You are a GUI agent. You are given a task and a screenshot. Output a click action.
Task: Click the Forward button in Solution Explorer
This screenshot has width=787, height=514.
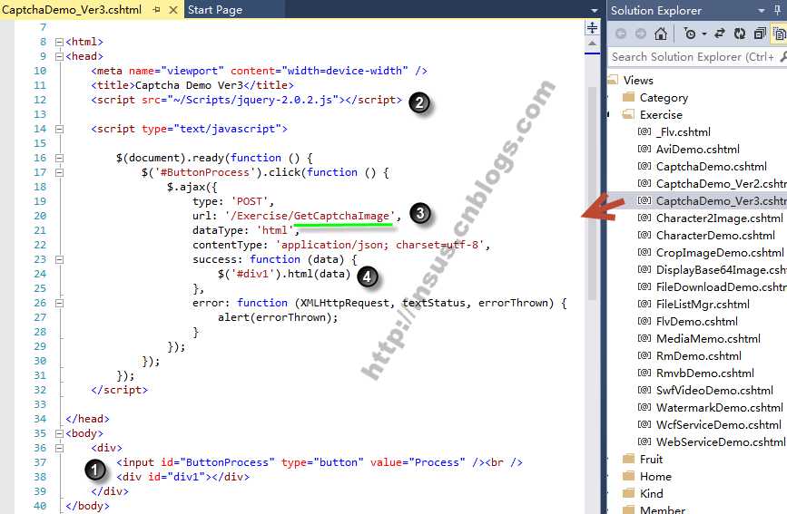(x=641, y=34)
